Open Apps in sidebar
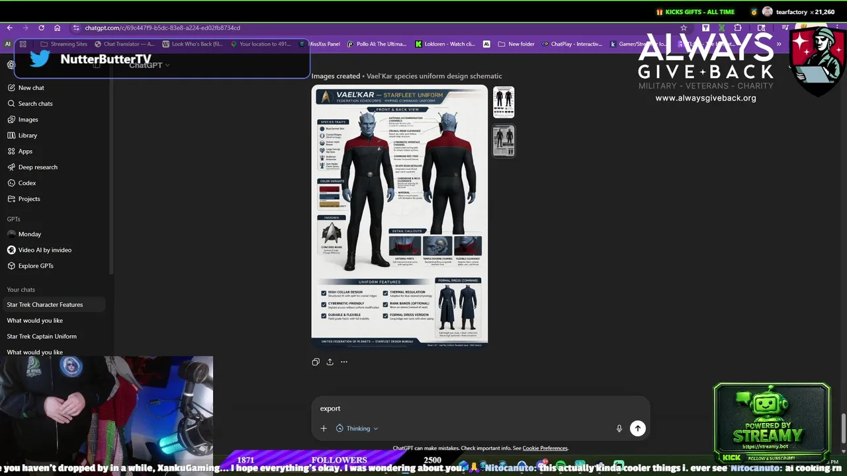Viewport: 847px width, 476px height. coord(56,151)
